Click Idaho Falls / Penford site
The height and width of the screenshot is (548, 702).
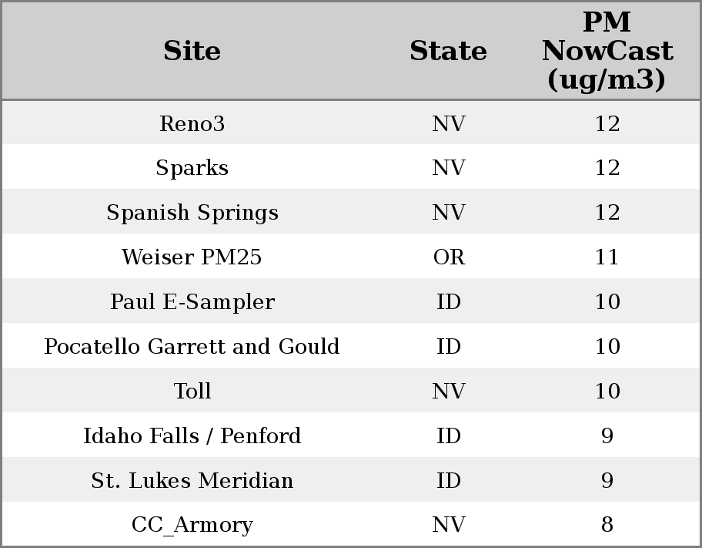click(x=192, y=436)
